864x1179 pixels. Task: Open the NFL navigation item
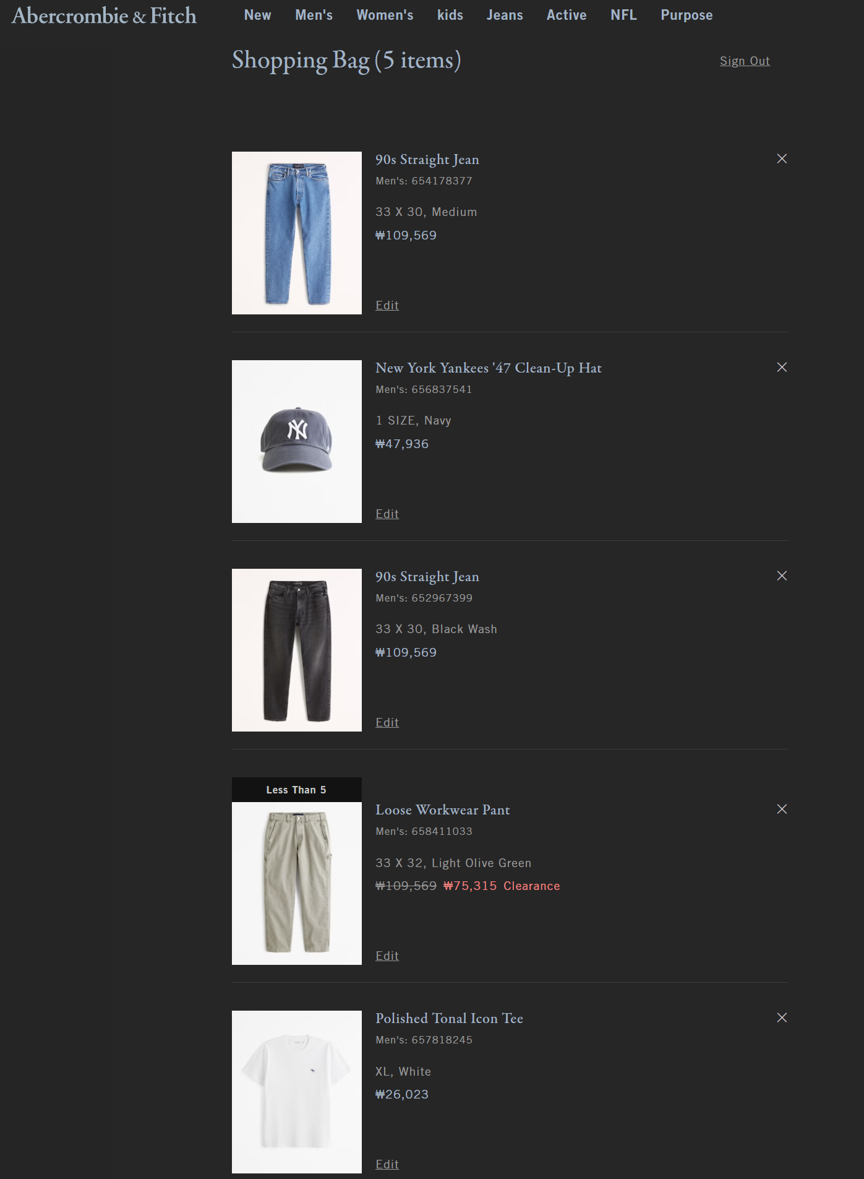click(x=623, y=15)
